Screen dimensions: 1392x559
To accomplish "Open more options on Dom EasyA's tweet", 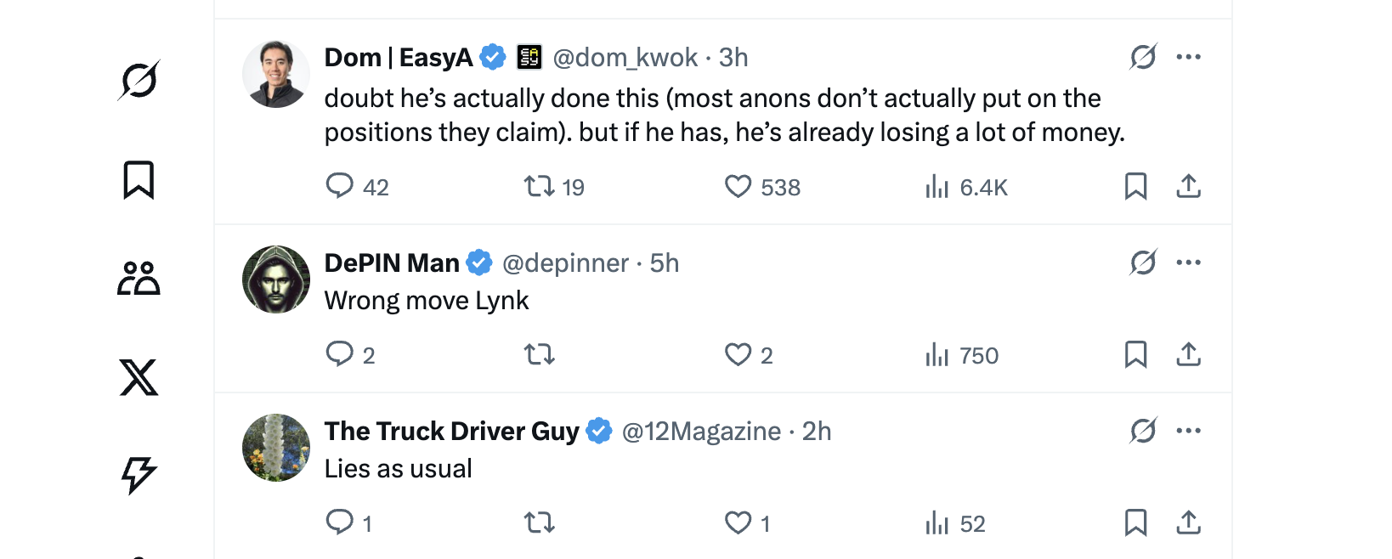I will point(1188,57).
